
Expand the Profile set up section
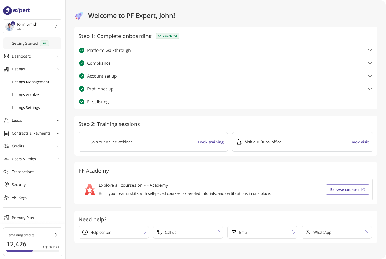point(370,89)
